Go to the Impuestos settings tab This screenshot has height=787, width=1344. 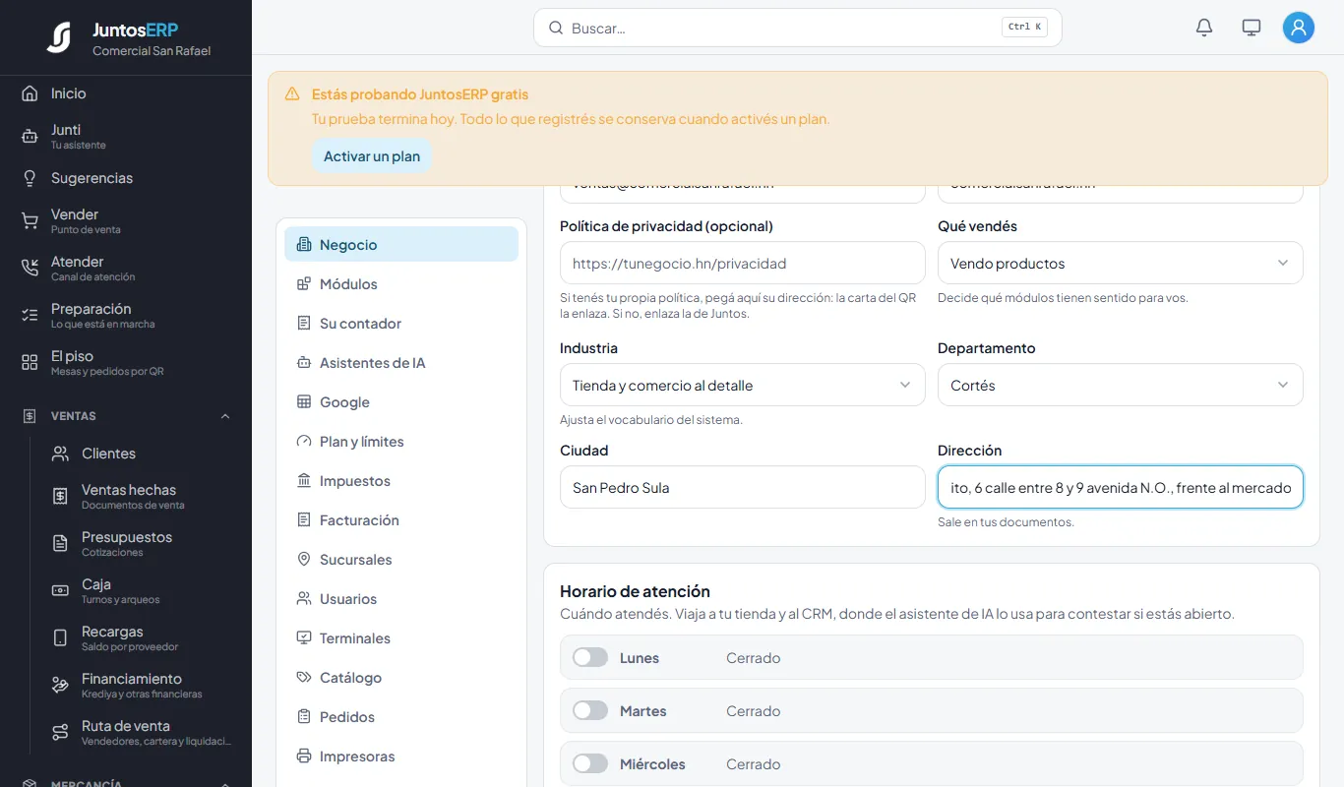click(401, 481)
